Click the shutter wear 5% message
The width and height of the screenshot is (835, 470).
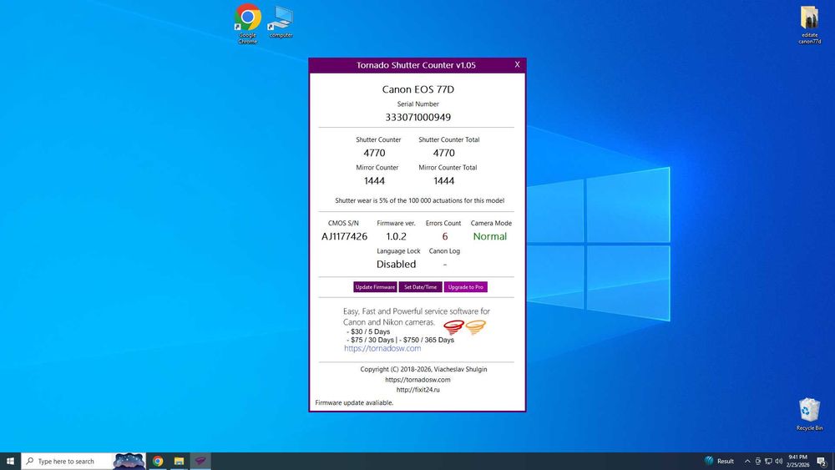click(x=420, y=200)
